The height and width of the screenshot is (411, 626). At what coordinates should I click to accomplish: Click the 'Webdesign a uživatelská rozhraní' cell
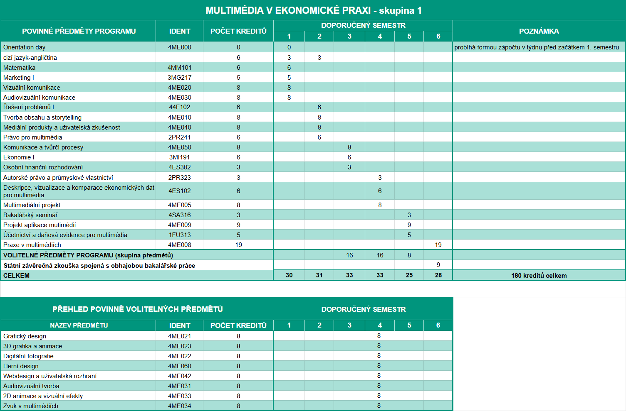[x=50, y=376]
